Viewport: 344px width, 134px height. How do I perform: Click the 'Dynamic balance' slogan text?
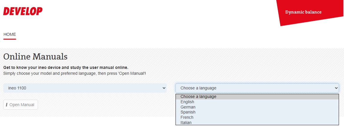(x=303, y=12)
